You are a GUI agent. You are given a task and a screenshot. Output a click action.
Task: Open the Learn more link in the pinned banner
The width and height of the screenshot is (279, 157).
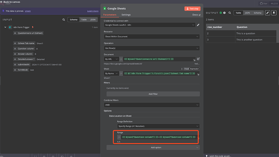click(x=93, y=11)
